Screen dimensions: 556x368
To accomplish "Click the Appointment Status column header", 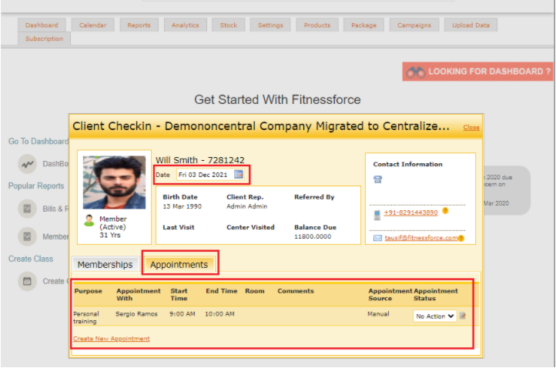I will point(435,295).
